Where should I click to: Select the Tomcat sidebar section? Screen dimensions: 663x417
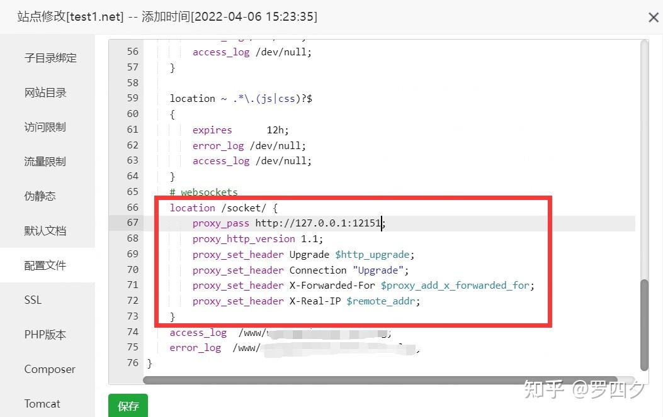coord(42,403)
